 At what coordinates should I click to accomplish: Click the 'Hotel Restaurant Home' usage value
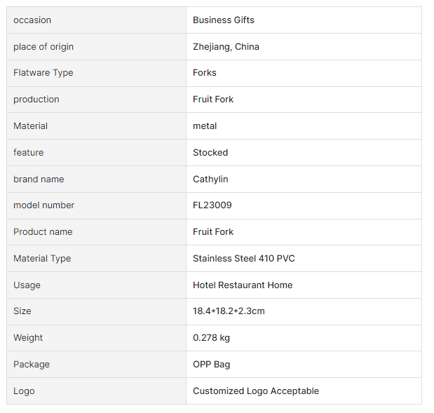click(x=243, y=285)
